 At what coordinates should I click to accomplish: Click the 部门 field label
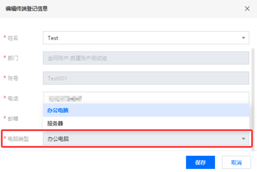(13, 58)
